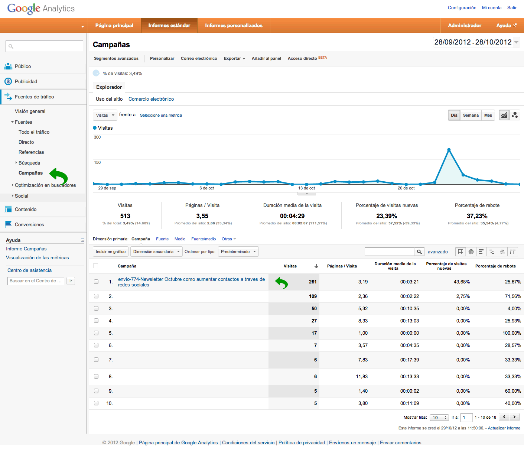
Task: Switch to line chart view icon
Action: pyautogui.click(x=504, y=115)
